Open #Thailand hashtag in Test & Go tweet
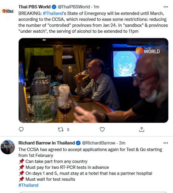Image resolution: width=173 pixels, height=193 pixels. (28, 185)
